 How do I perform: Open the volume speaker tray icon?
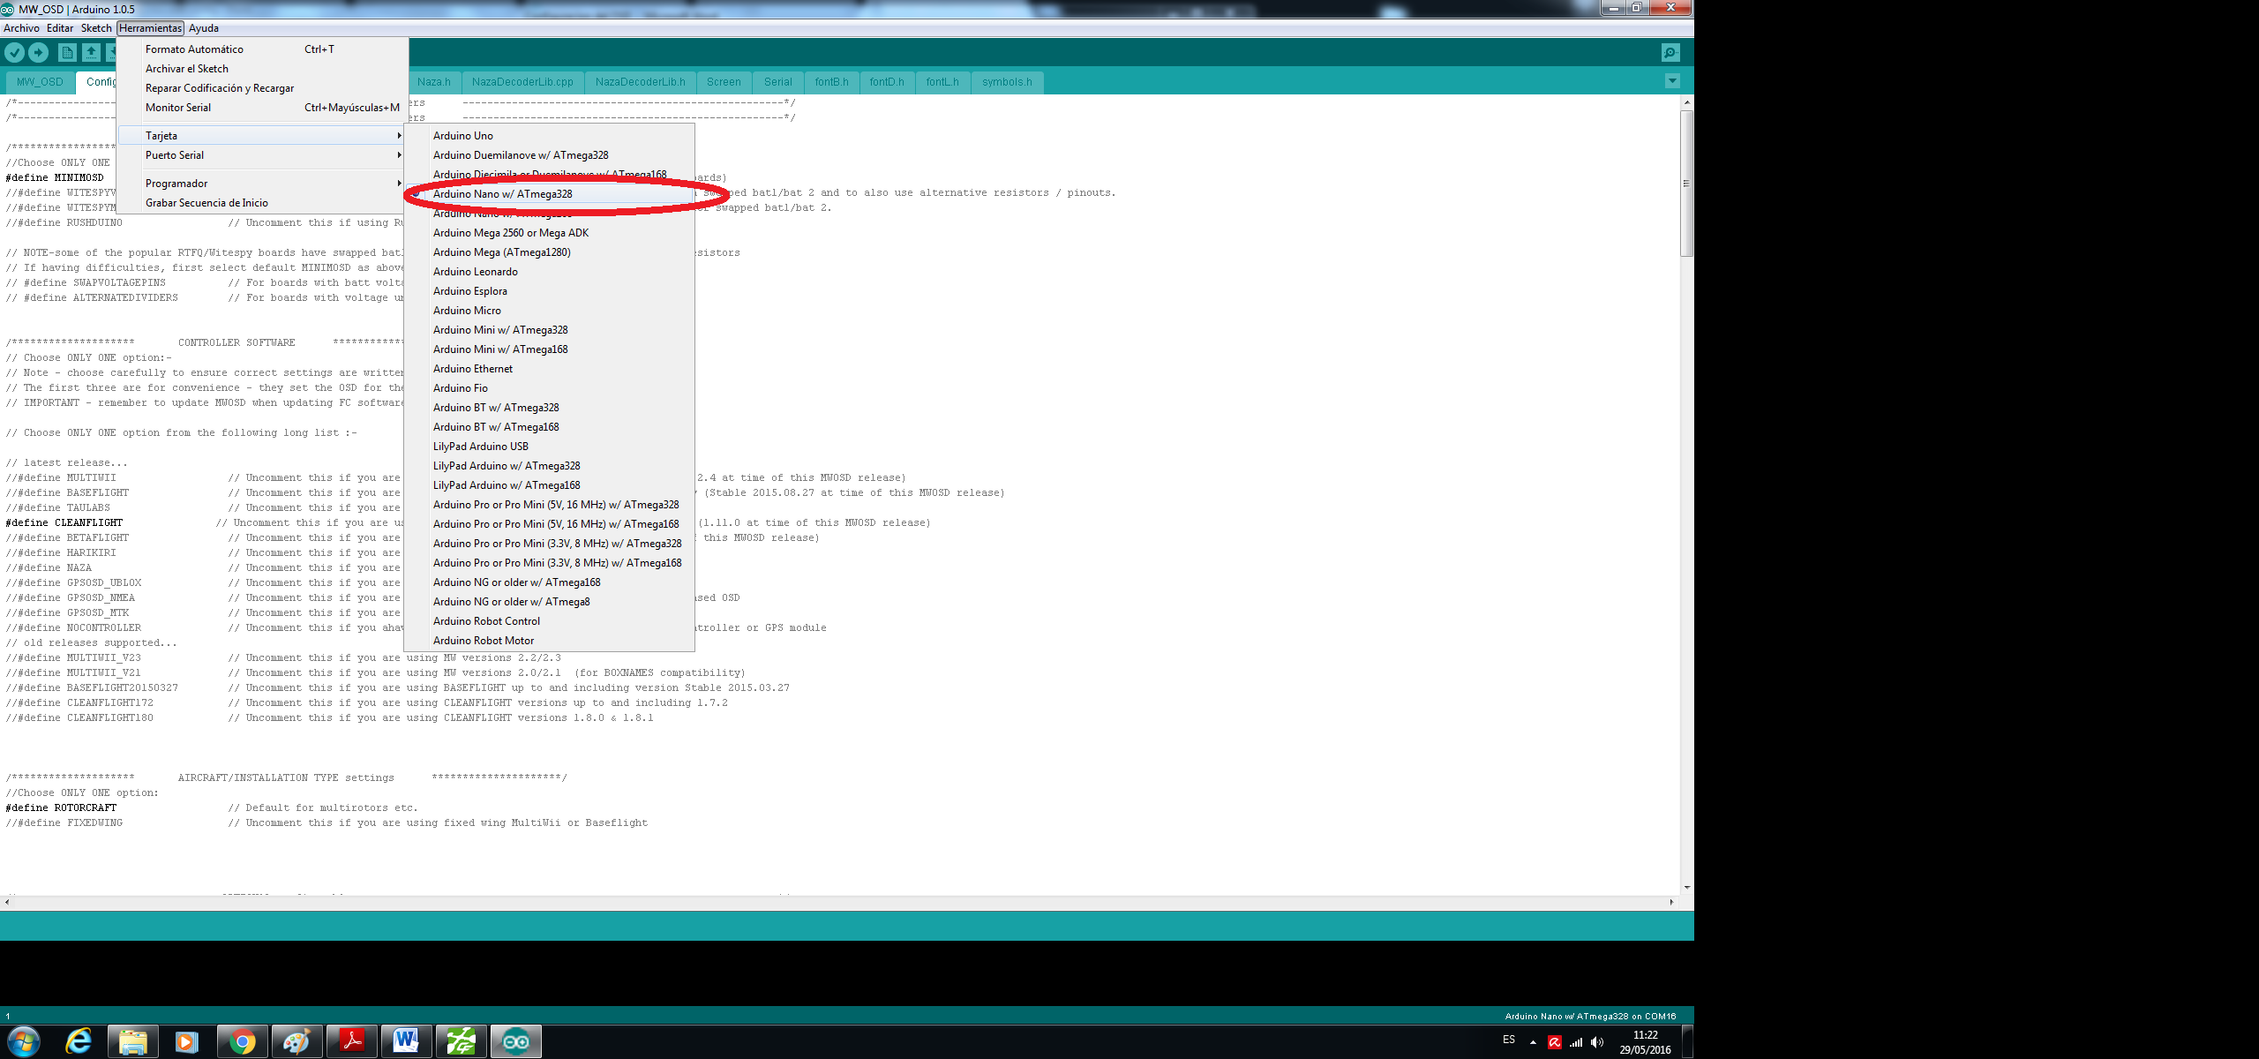[1597, 1042]
